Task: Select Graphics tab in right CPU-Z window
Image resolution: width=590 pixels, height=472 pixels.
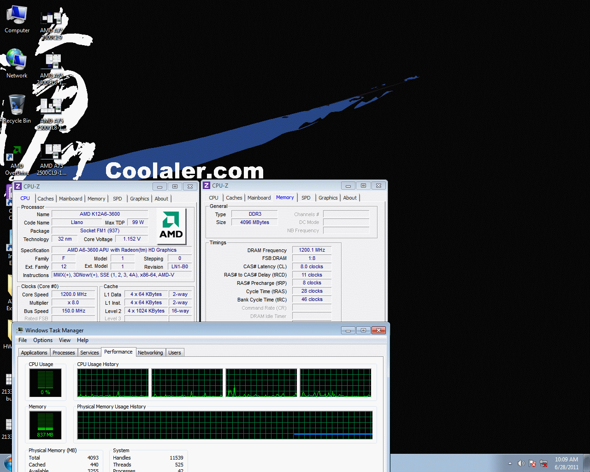Action: click(328, 198)
